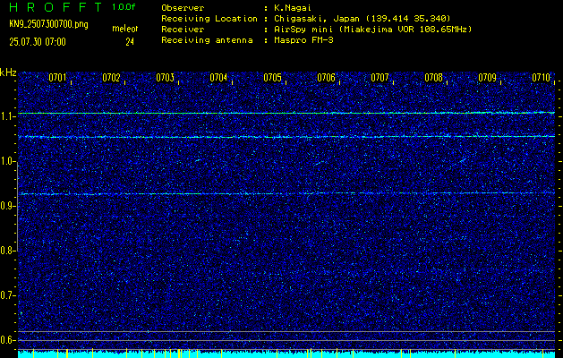Image resolution: width=563 pixels, height=358 pixels.
Task: Click the carrier line just above 0.9 kHz
Action: (x=286, y=193)
